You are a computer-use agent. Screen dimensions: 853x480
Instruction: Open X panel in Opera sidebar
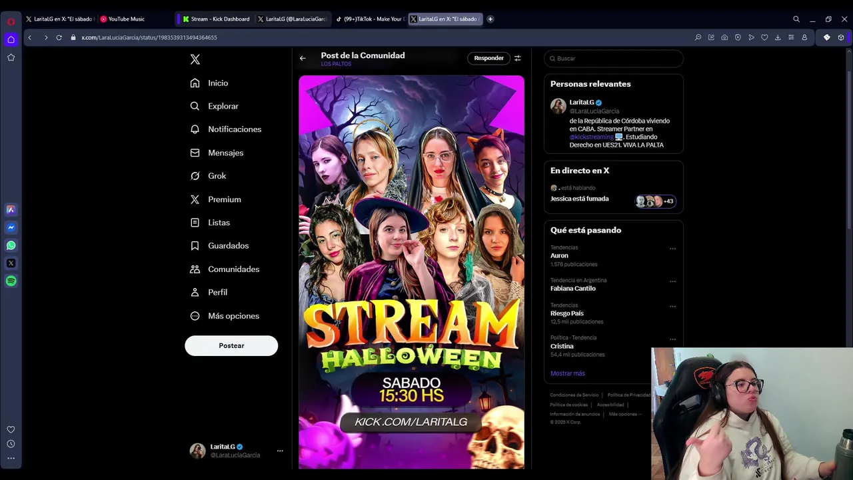11,263
